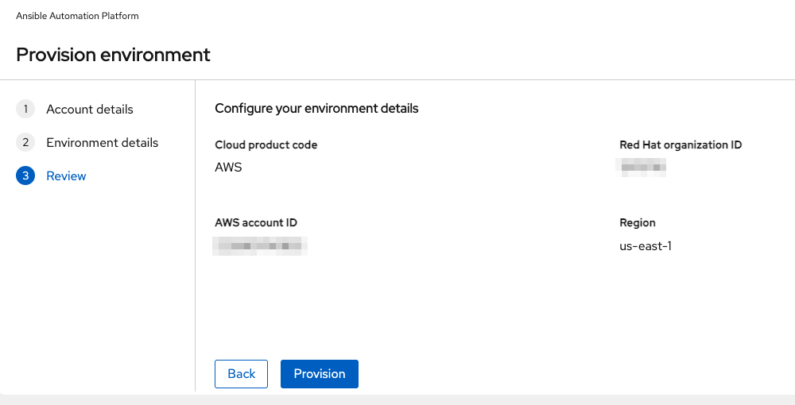Click the blurred AWS account ID value
This screenshot has height=405, width=795.
click(260, 246)
